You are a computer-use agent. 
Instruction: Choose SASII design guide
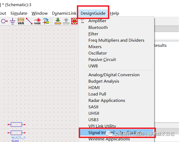coord(117,107)
